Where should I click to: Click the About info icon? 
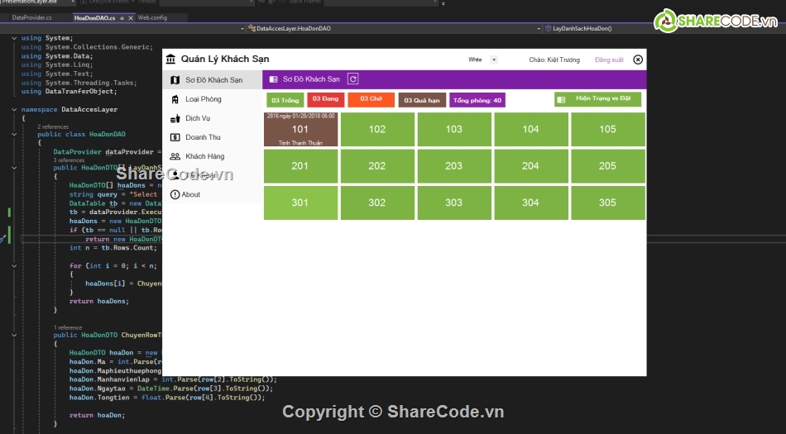(175, 194)
